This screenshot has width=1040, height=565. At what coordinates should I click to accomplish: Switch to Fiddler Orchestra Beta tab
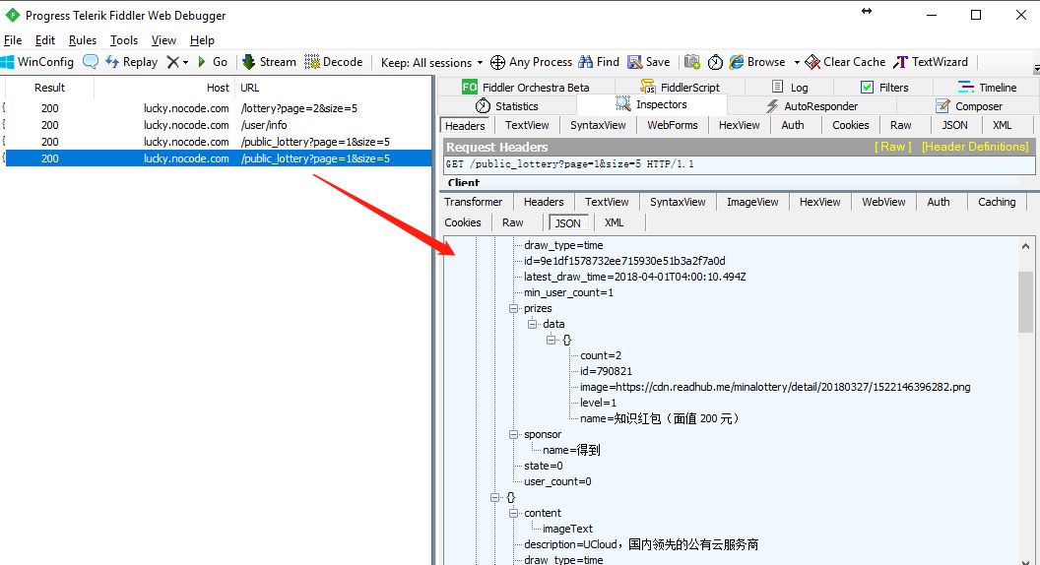525,87
